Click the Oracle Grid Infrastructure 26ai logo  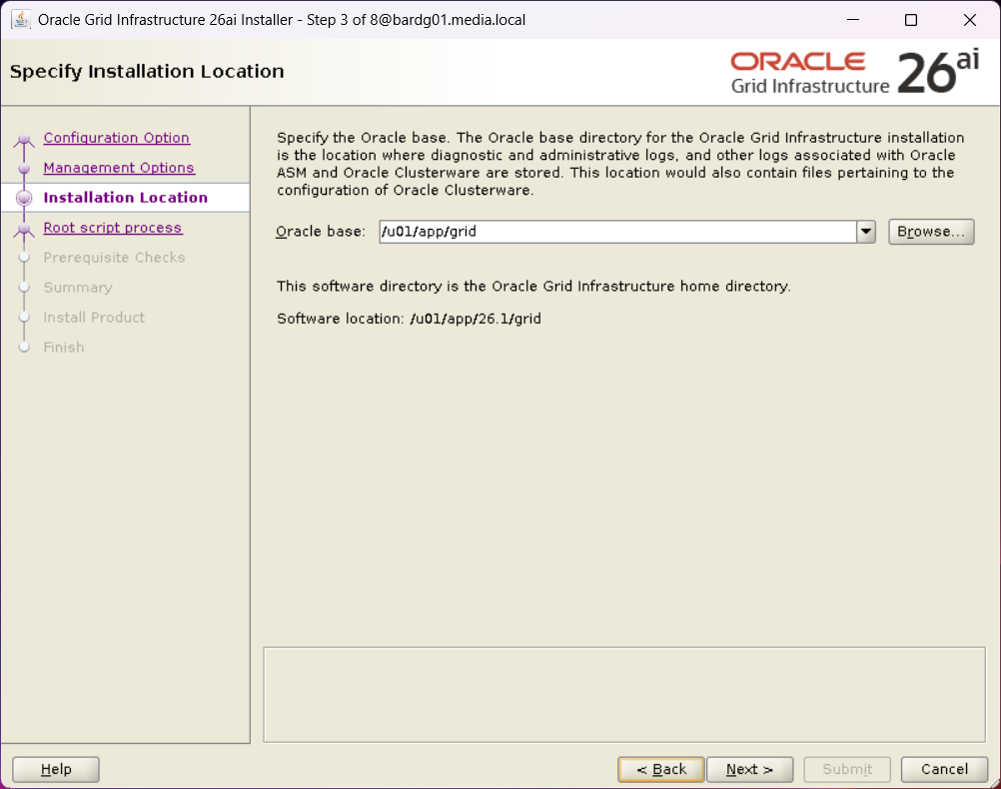pyautogui.click(x=854, y=73)
